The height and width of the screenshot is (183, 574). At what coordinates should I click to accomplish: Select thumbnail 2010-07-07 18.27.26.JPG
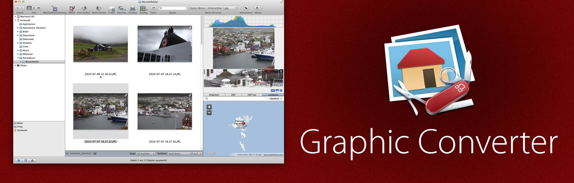pos(165,111)
